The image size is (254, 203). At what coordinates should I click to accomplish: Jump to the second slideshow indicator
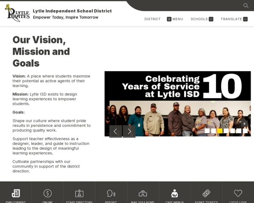coord(213,131)
